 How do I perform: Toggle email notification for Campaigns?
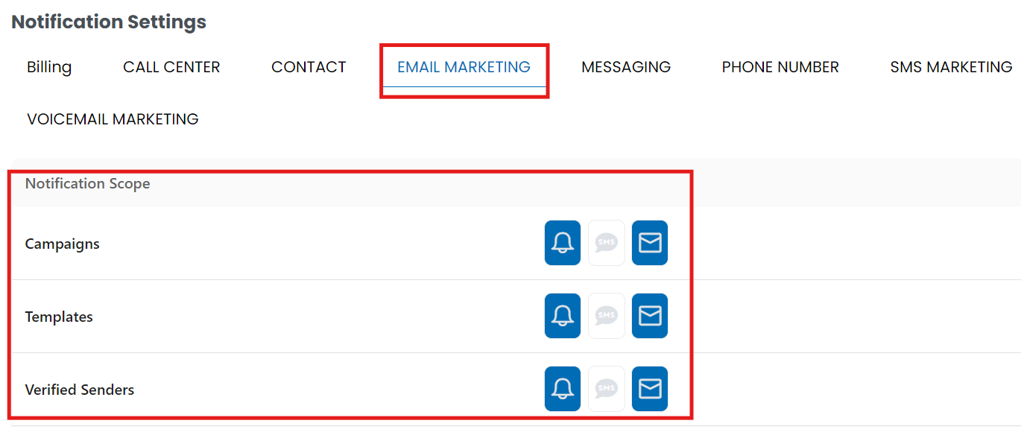(x=650, y=243)
